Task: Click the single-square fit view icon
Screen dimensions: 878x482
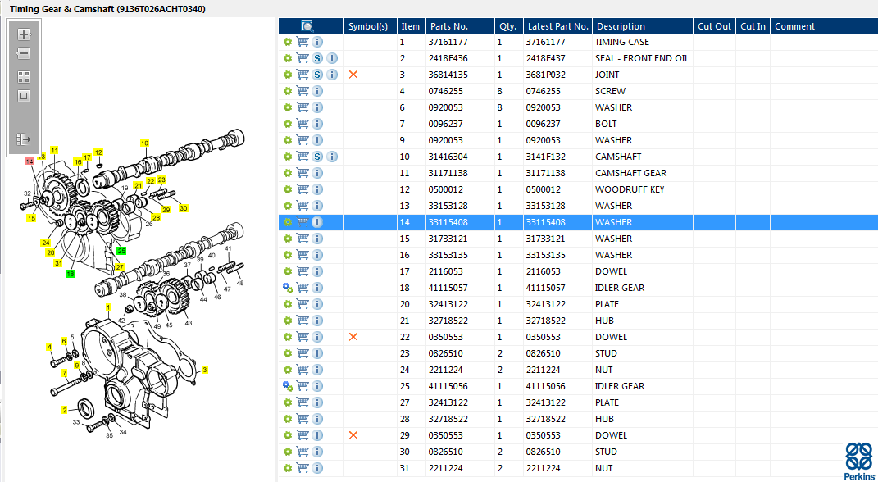Action: tap(24, 96)
